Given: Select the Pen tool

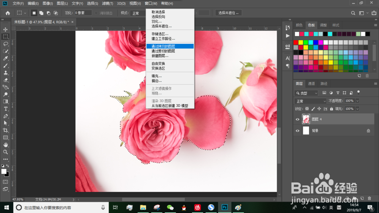Looking at the screenshot, I should [5, 116].
